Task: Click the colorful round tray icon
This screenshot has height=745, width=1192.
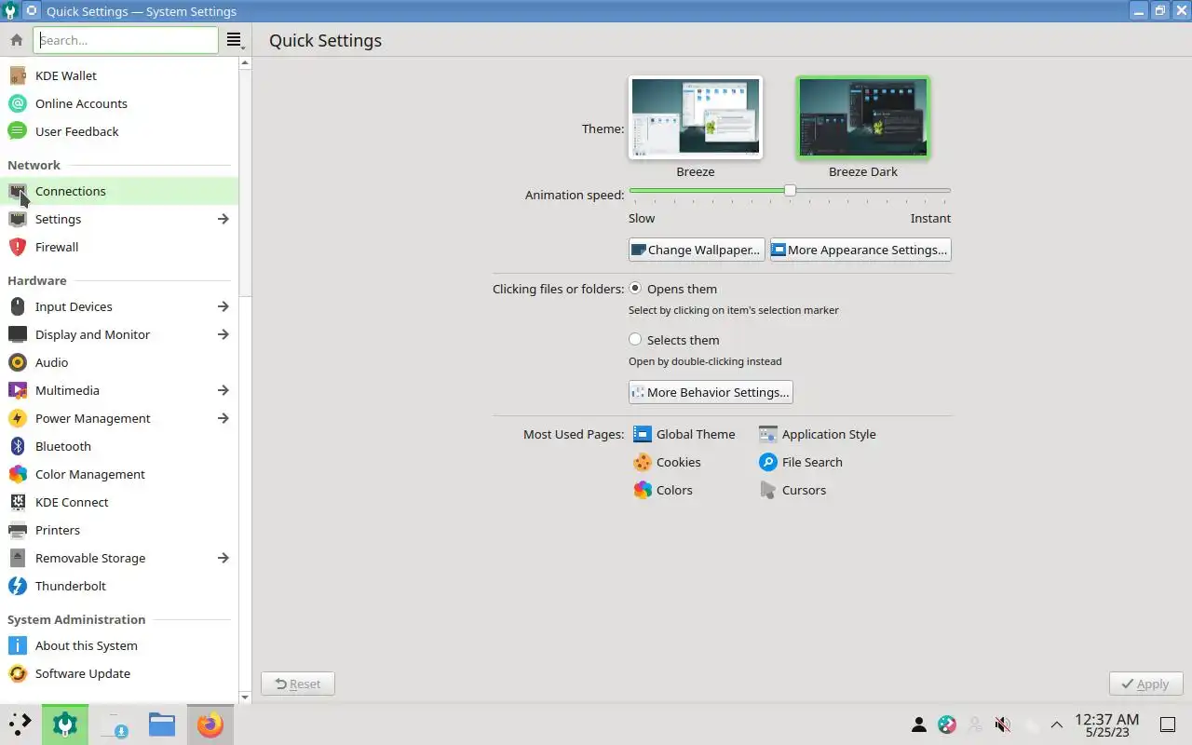Action: point(947,725)
